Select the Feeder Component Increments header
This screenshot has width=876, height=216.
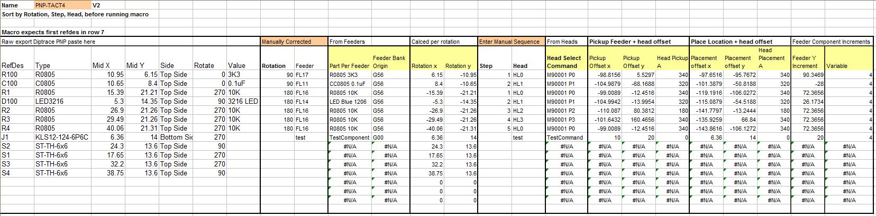click(x=831, y=42)
